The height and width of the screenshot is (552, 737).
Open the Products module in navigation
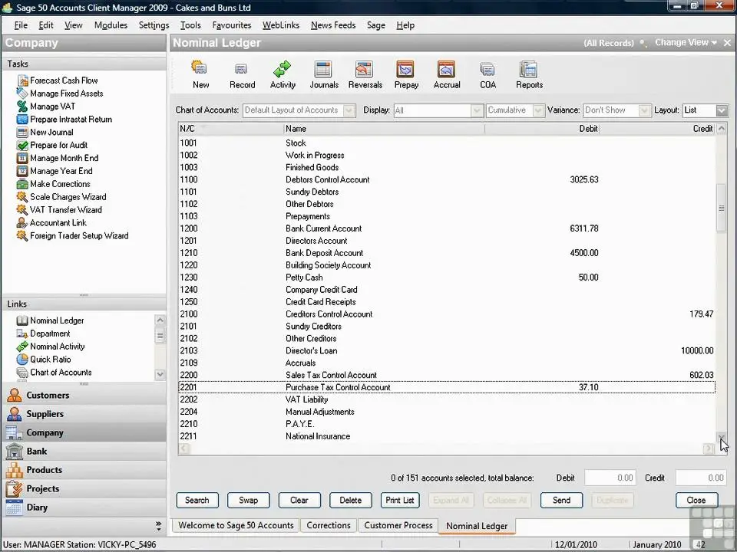coord(84,470)
